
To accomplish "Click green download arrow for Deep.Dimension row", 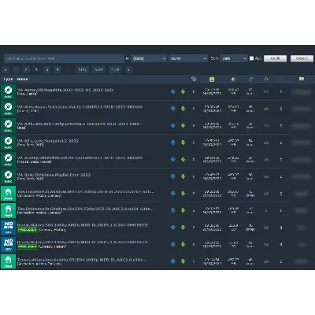I will (x=183, y=160).
